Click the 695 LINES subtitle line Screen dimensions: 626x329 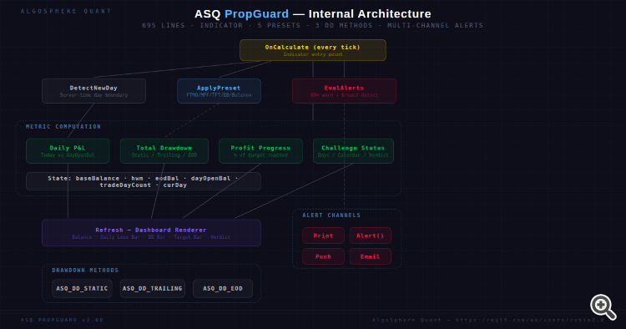coord(313,25)
